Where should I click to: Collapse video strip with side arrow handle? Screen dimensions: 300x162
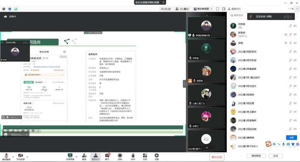(185, 84)
